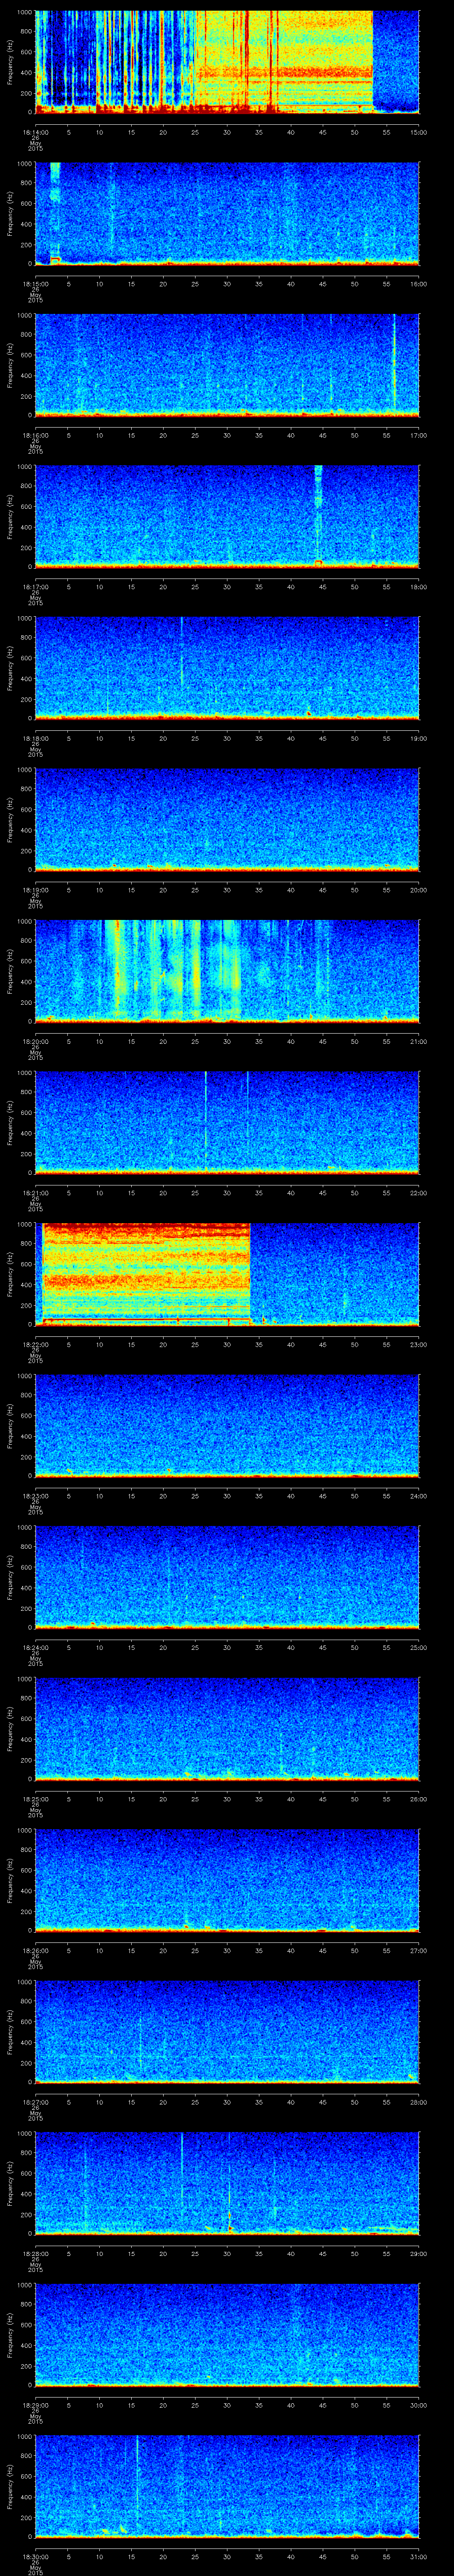The image size is (454, 2576).
Task: Select the 18:26:00 spectrogram plot
Action: tap(227, 1880)
